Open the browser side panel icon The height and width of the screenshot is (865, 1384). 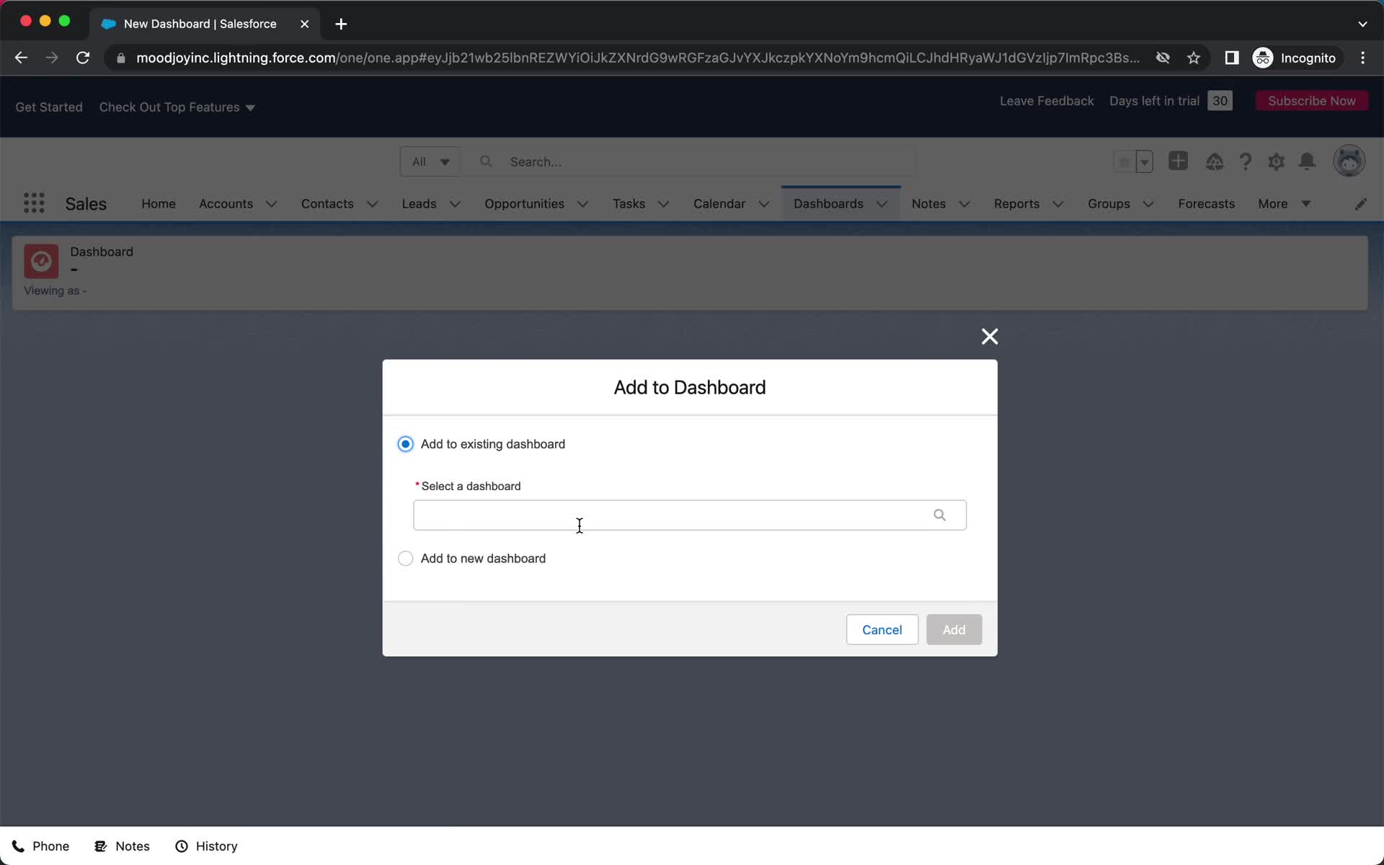(1231, 58)
